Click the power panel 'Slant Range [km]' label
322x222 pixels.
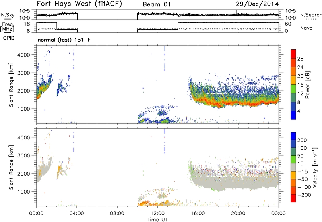click(11, 85)
